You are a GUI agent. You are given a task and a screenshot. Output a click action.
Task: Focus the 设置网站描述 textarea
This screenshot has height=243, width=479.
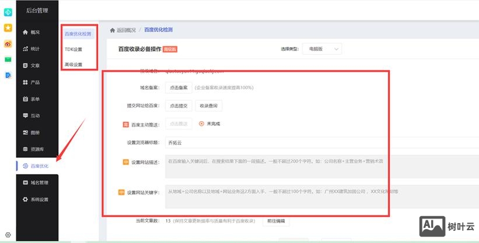322,167
